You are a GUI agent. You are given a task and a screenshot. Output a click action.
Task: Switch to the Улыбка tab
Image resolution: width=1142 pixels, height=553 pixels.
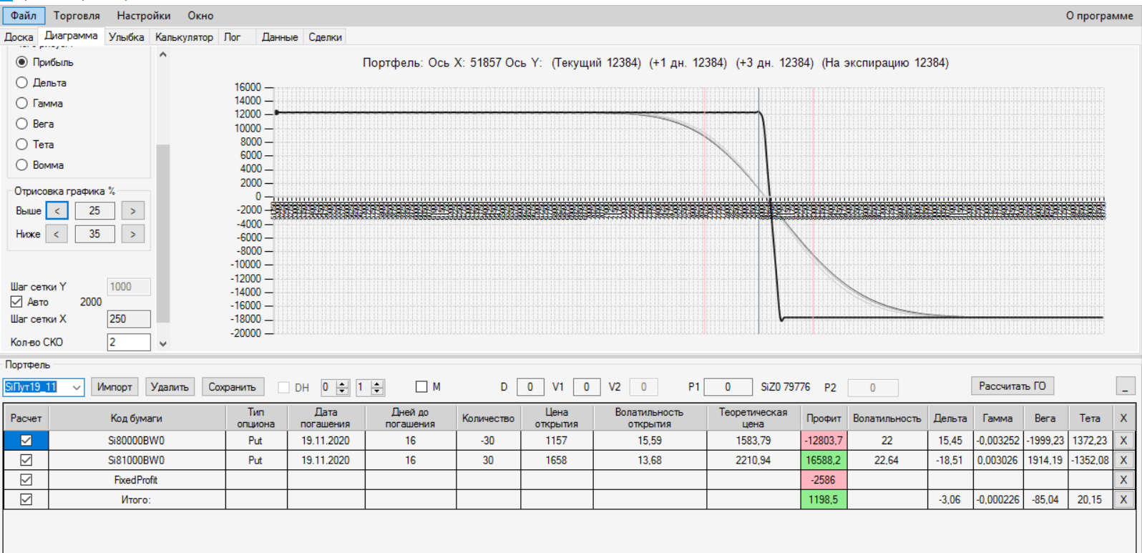pos(126,37)
